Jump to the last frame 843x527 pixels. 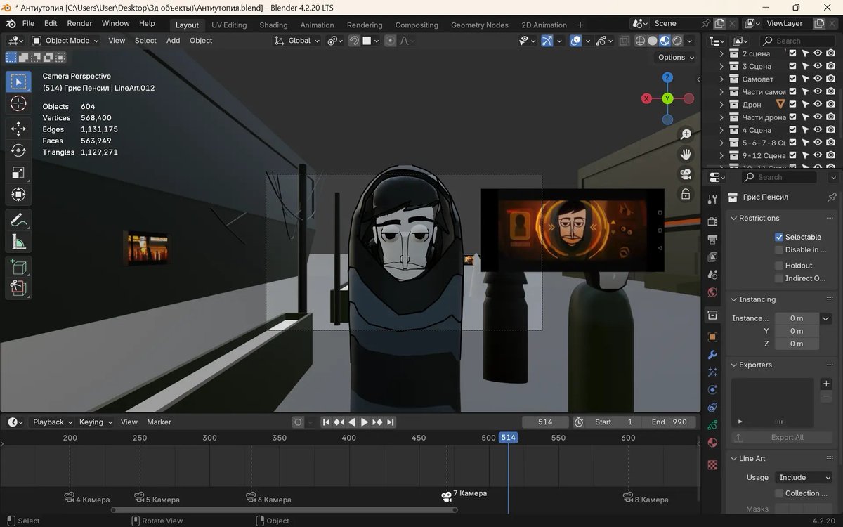pyautogui.click(x=391, y=422)
